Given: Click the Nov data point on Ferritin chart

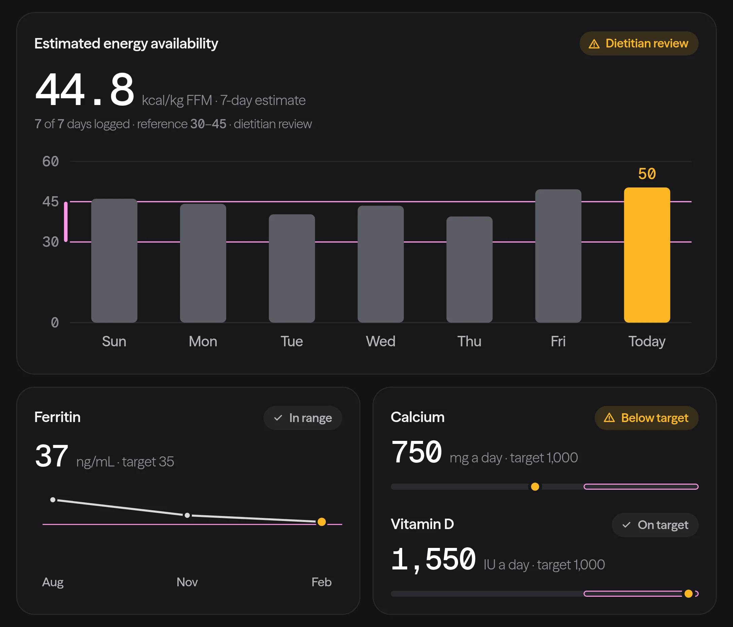Looking at the screenshot, I should (x=187, y=515).
